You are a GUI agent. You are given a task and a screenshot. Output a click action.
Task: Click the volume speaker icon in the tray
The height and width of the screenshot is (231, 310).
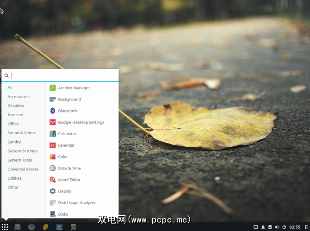coord(277,227)
